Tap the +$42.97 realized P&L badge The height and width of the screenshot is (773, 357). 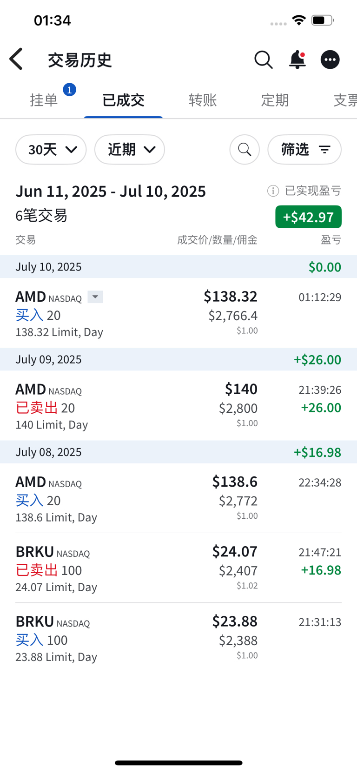(308, 217)
